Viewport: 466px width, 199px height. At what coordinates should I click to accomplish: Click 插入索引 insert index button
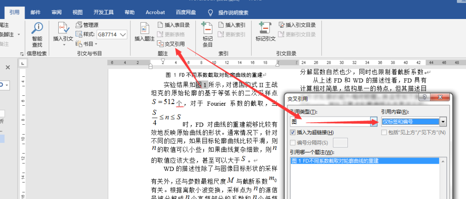click(232, 25)
